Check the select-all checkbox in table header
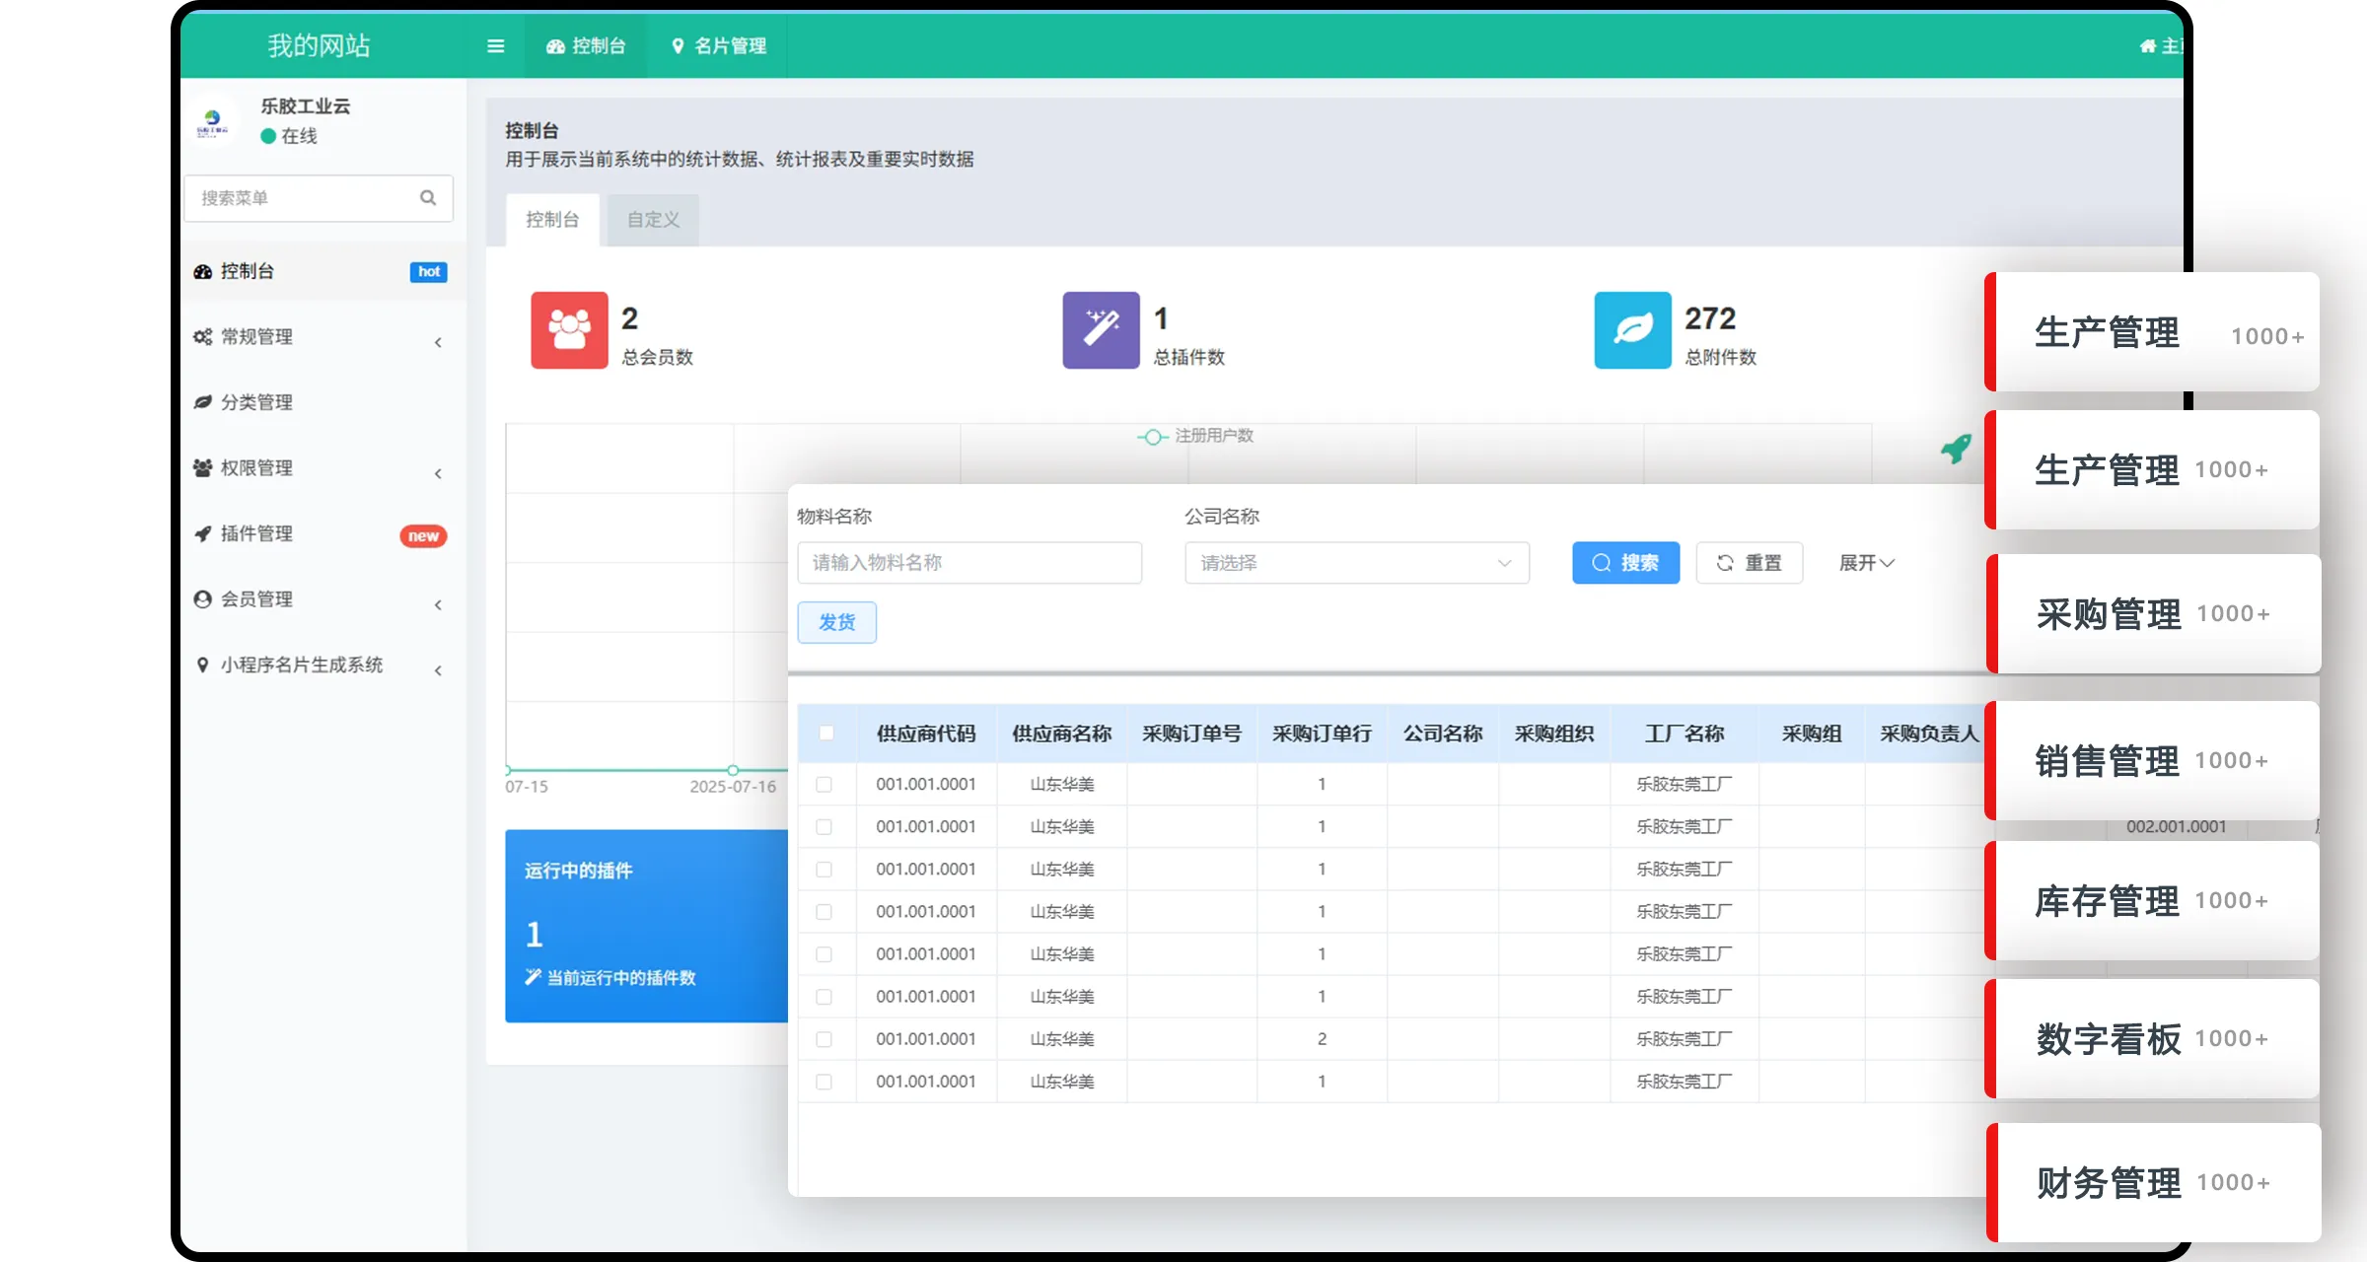2367x1262 pixels. 826,733
